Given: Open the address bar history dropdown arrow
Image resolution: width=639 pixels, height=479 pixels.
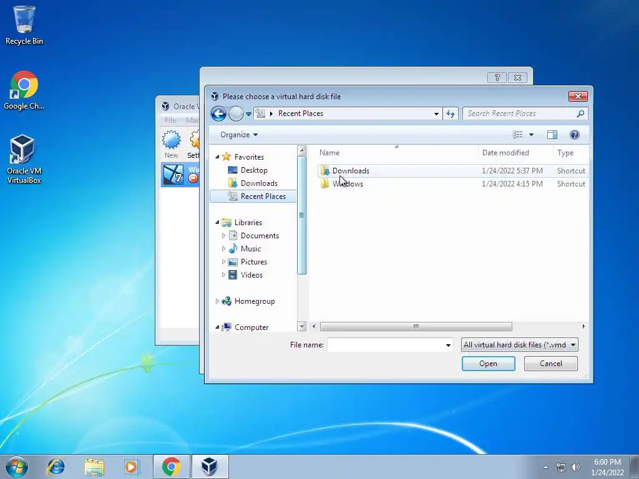Looking at the screenshot, I should [436, 114].
